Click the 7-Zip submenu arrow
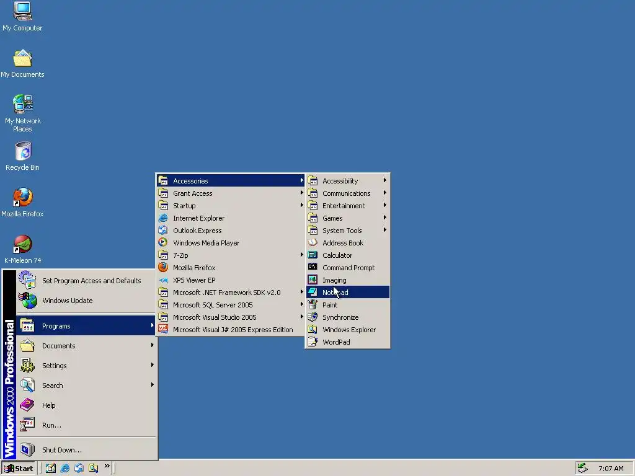This screenshot has height=476, width=635. click(x=302, y=255)
